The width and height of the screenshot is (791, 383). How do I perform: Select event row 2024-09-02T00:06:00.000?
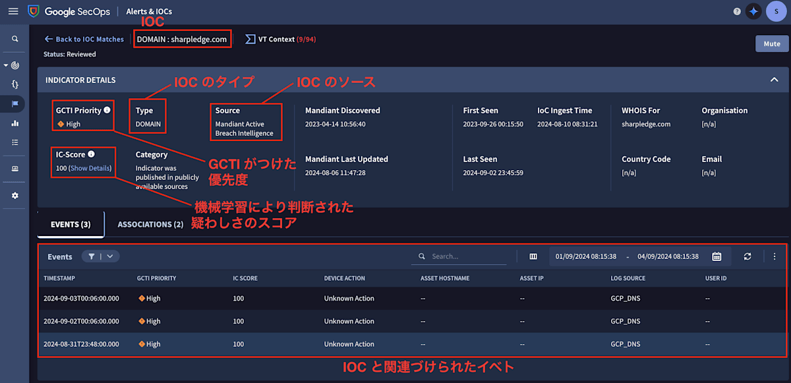click(412, 322)
